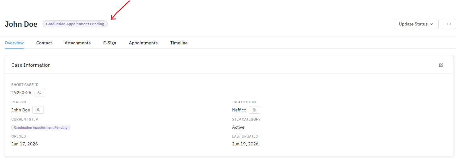Click the CURRENT STEP field label
This screenshot has height=158, width=456.
pyautogui.click(x=25, y=119)
